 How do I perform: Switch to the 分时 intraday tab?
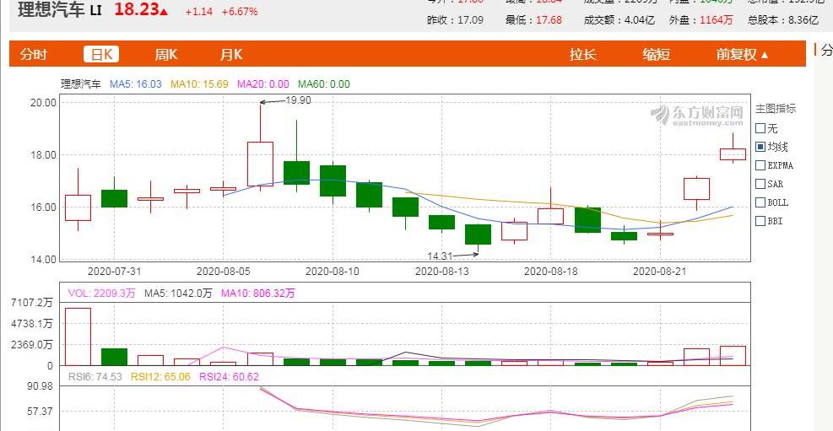click(34, 54)
